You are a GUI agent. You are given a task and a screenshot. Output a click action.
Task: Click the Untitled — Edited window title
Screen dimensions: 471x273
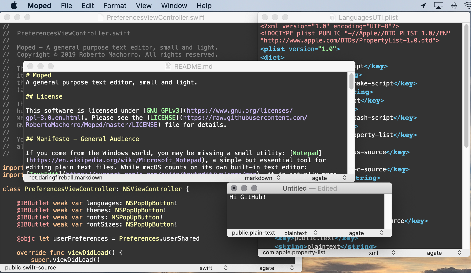[x=310, y=188]
